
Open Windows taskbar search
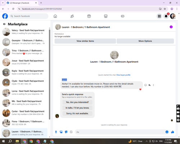10,141
